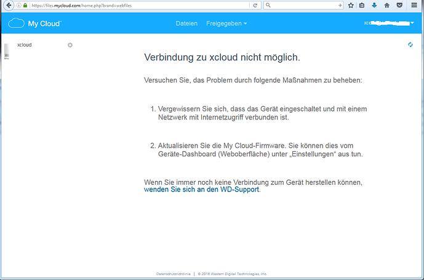This screenshot has height=280, width=424.
Task: Open the Firefox hamburger menu
Action: coord(414,5)
